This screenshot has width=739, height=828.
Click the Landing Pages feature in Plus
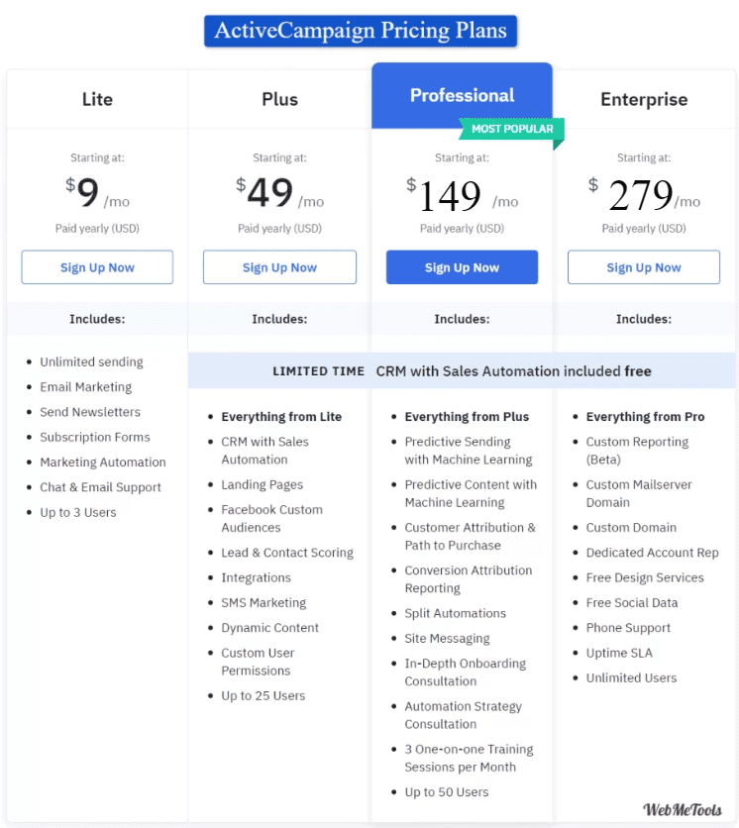(262, 484)
